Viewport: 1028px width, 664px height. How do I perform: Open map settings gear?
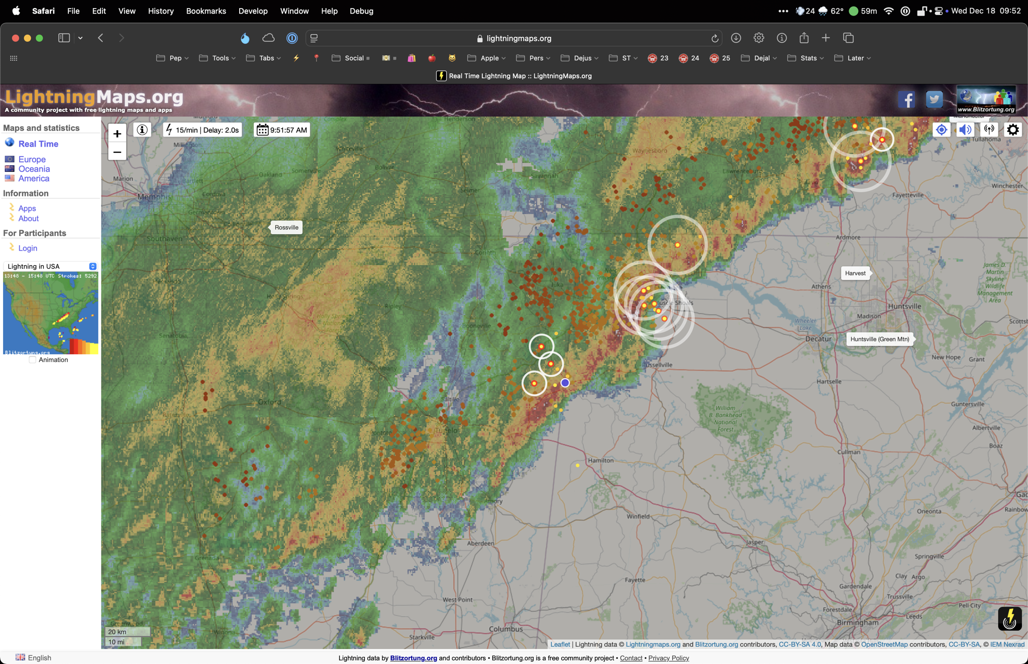pos(1013,130)
